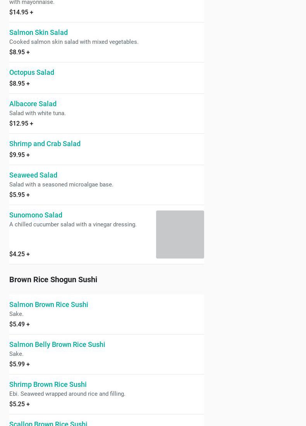Click the $12.95 + Albacore Salad price

pos(21,123)
